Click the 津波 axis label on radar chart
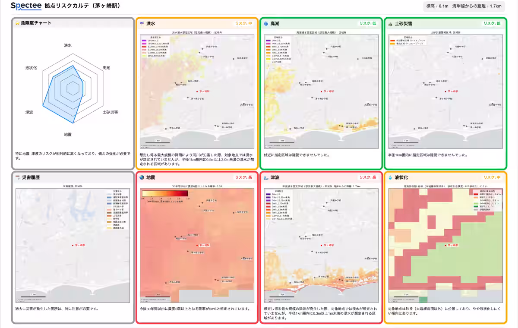This screenshot has width=518, height=328. 29,112
